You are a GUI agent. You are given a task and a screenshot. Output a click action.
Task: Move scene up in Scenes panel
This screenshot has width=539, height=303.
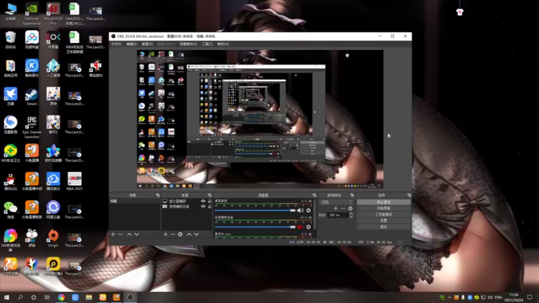[129, 234]
